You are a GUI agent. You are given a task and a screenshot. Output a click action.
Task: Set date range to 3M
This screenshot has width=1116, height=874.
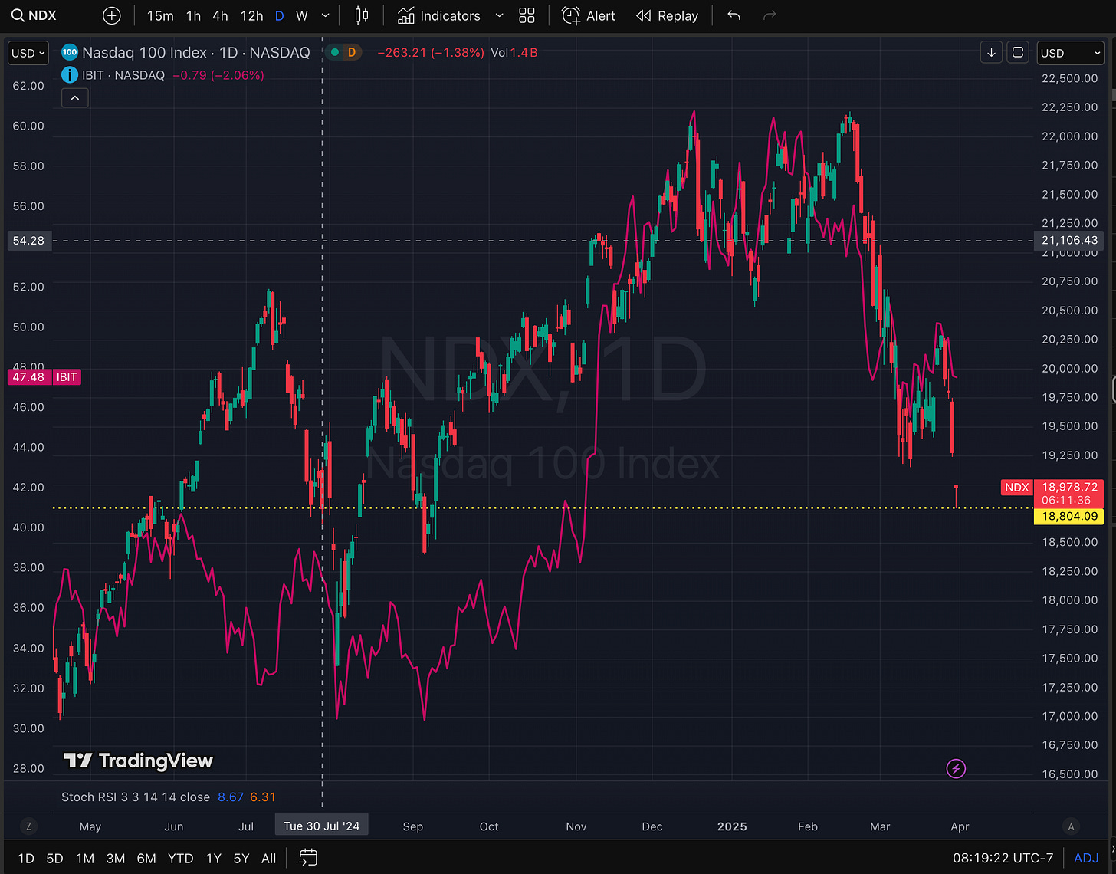tap(116, 858)
